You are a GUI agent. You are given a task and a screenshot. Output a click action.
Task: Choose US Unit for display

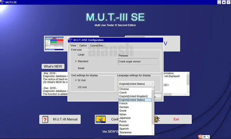click(x=76, y=87)
